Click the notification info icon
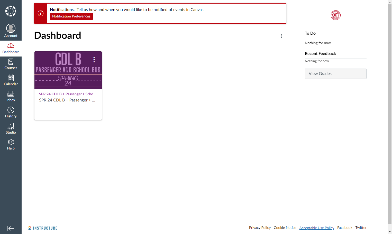This screenshot has width=392, height=234. click(x=41, y=13)
